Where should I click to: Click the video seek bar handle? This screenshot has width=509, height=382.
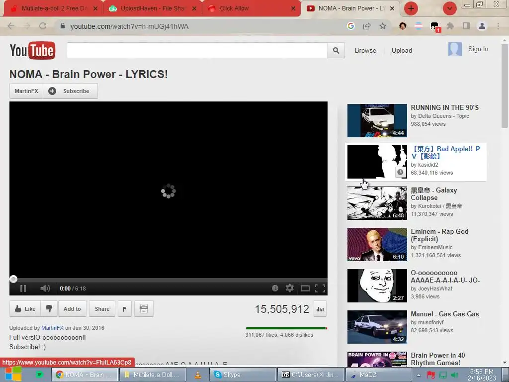pos(13,279)
